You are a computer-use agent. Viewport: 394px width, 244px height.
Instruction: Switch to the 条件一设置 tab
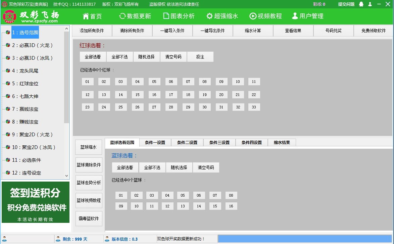click(x=155, y=142)
